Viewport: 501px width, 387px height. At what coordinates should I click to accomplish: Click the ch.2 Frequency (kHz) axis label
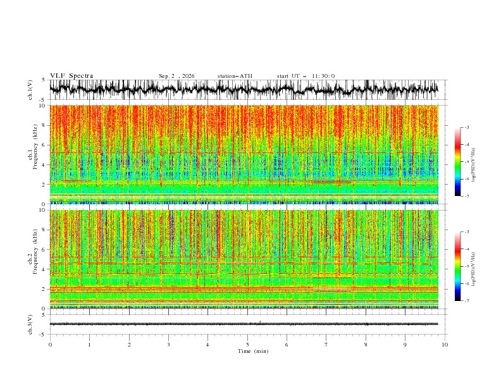click(33, 259)
